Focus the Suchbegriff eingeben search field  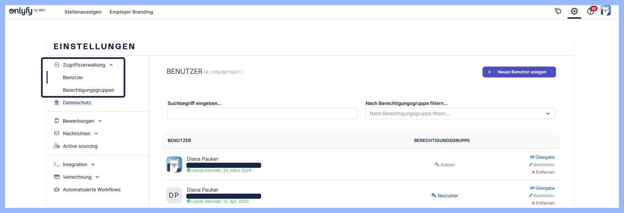pos(262,113)
